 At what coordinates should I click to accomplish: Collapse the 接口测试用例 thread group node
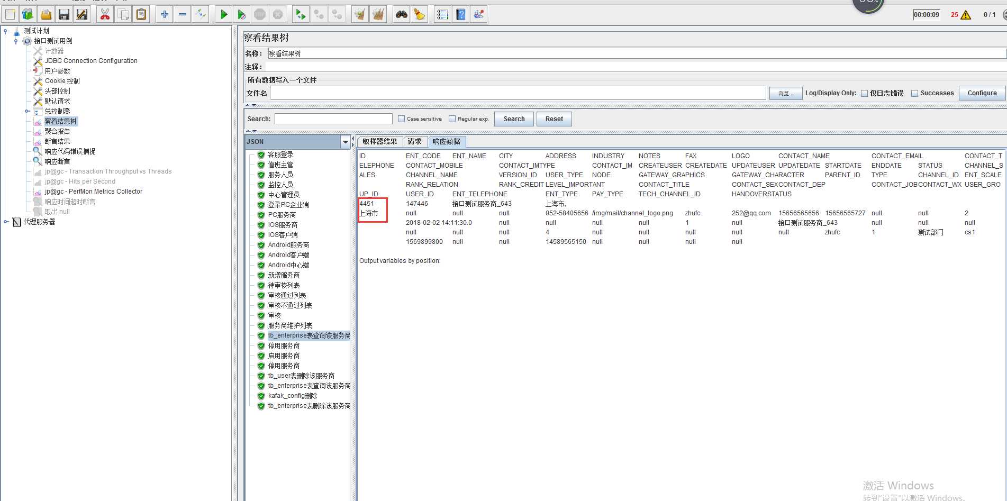(16, 41)
